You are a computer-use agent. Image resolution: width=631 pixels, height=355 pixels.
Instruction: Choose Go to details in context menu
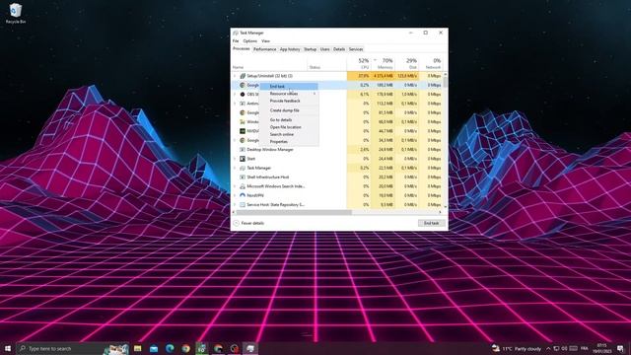point(289,120)
